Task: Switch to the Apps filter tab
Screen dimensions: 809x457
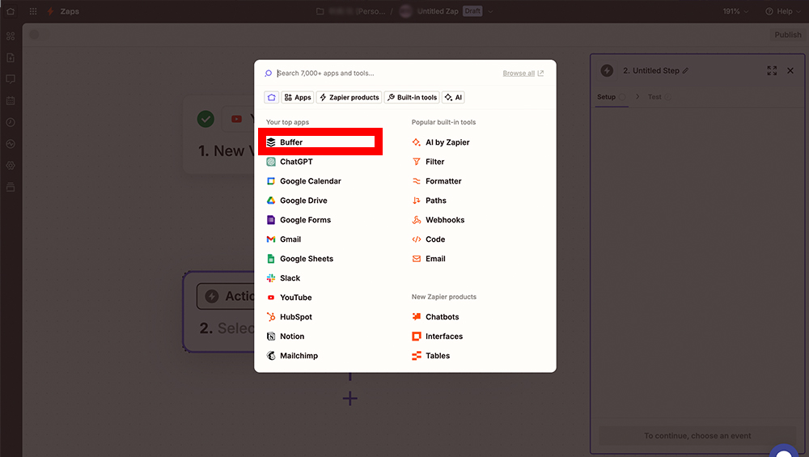Action: tap(298, 97)
